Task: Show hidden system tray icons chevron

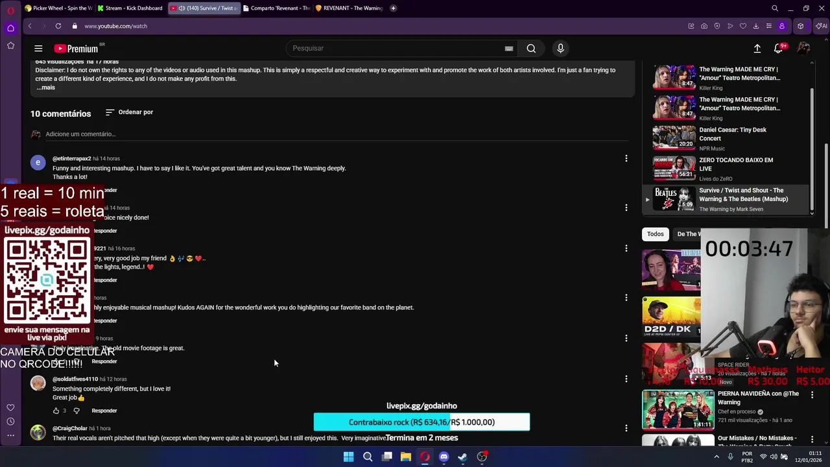Action: tap(717, 457)
